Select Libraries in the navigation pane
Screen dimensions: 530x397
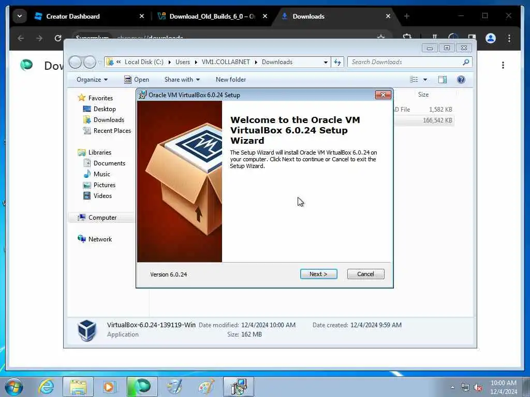click(x=100, y=152)
